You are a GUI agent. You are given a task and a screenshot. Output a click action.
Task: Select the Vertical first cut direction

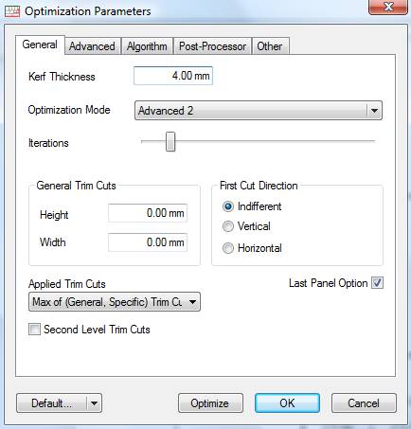pyautogui.click(x=228, y=226)
